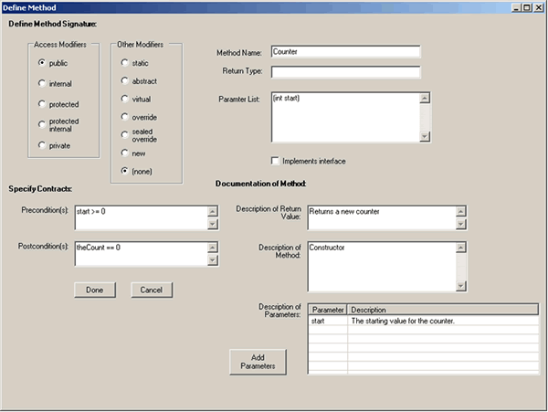This screenshot has width=548, height=412.
Task: Click the Description of Method scroll up arrow
Action: 461,248
